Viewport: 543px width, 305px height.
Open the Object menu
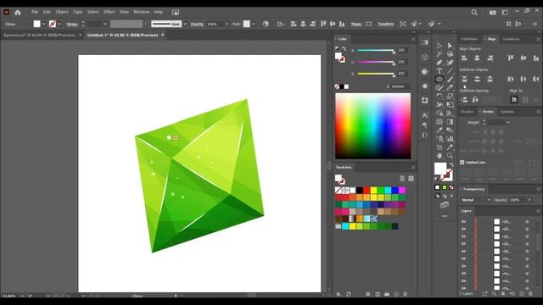pos(62,12)
